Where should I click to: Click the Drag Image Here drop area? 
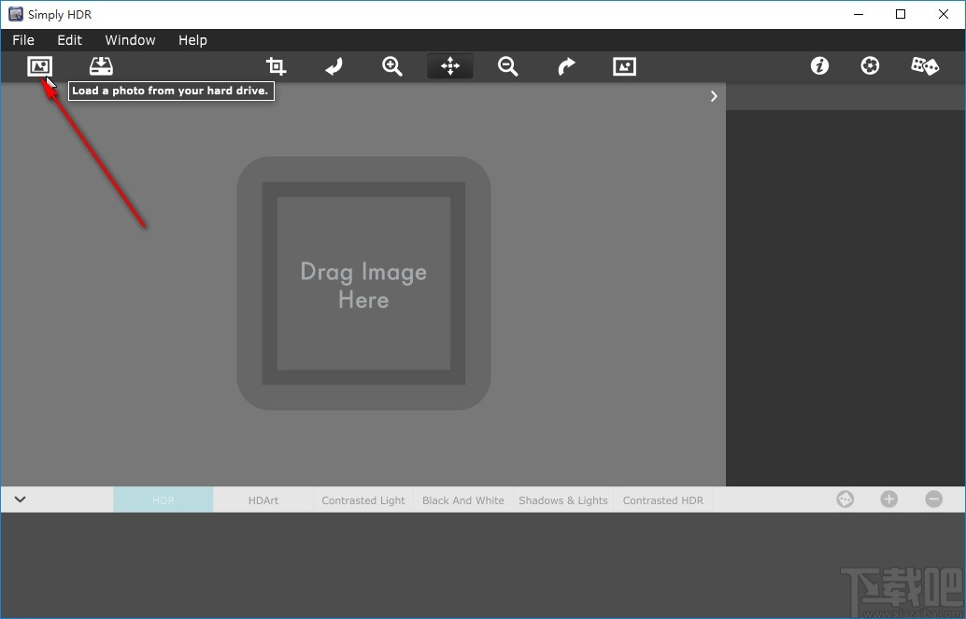pyautogui.click(x=363, y=284)
